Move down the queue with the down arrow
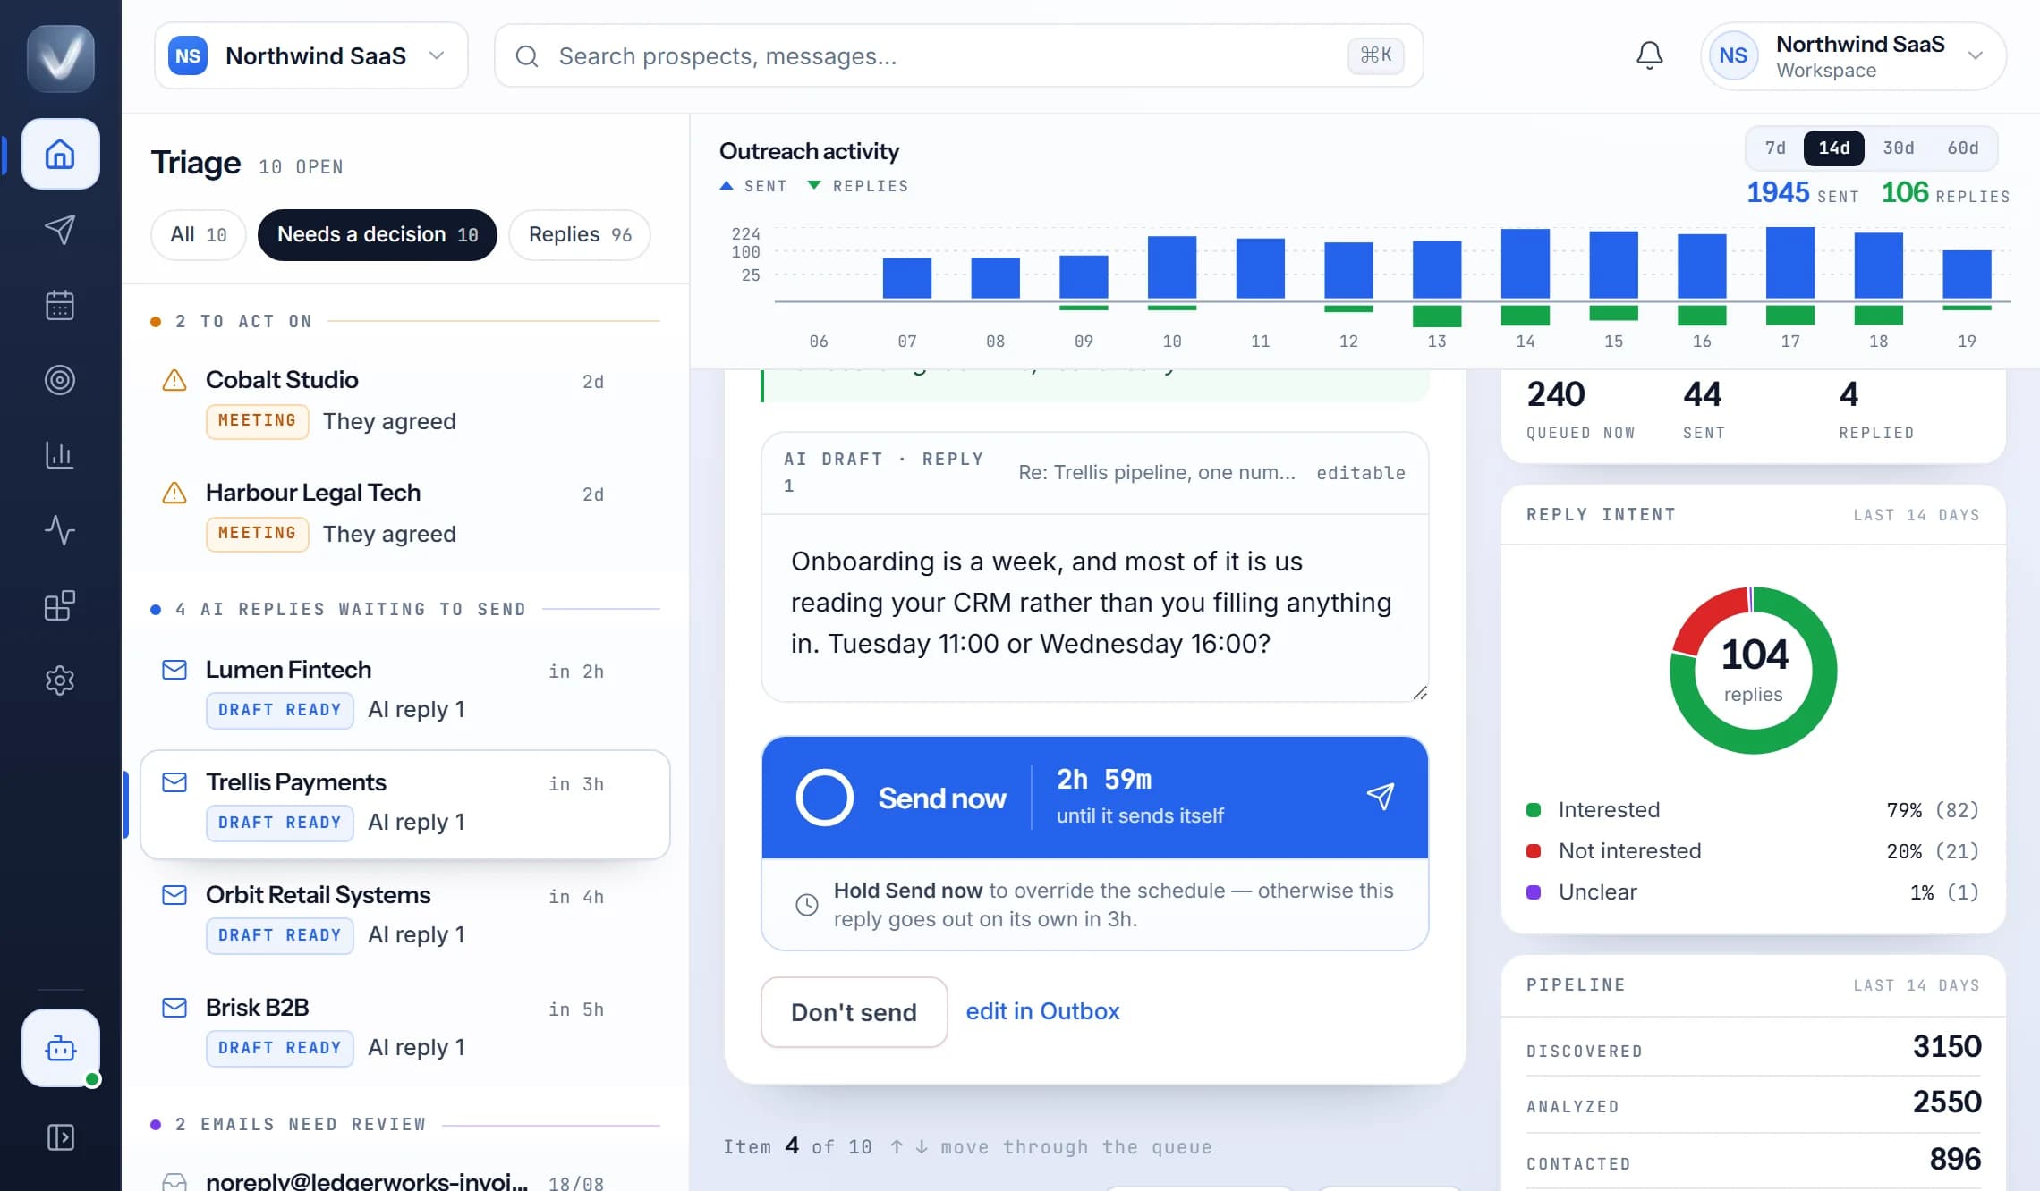 click(922, 1147)
